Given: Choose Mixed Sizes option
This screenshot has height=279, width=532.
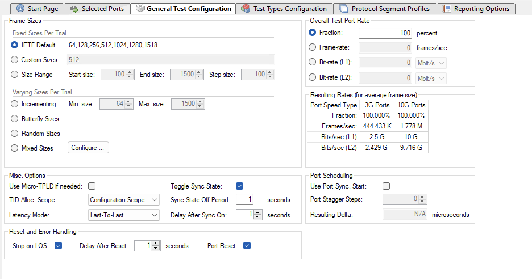Looking at the screenshot, I should coord(14,148).
